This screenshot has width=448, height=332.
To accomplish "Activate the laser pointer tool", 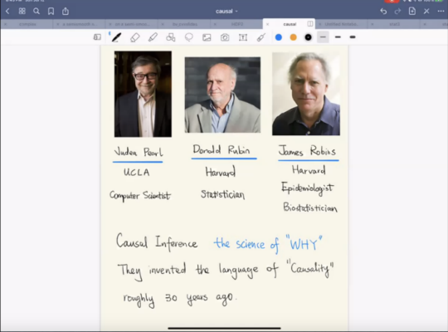I will coord(261,37).
